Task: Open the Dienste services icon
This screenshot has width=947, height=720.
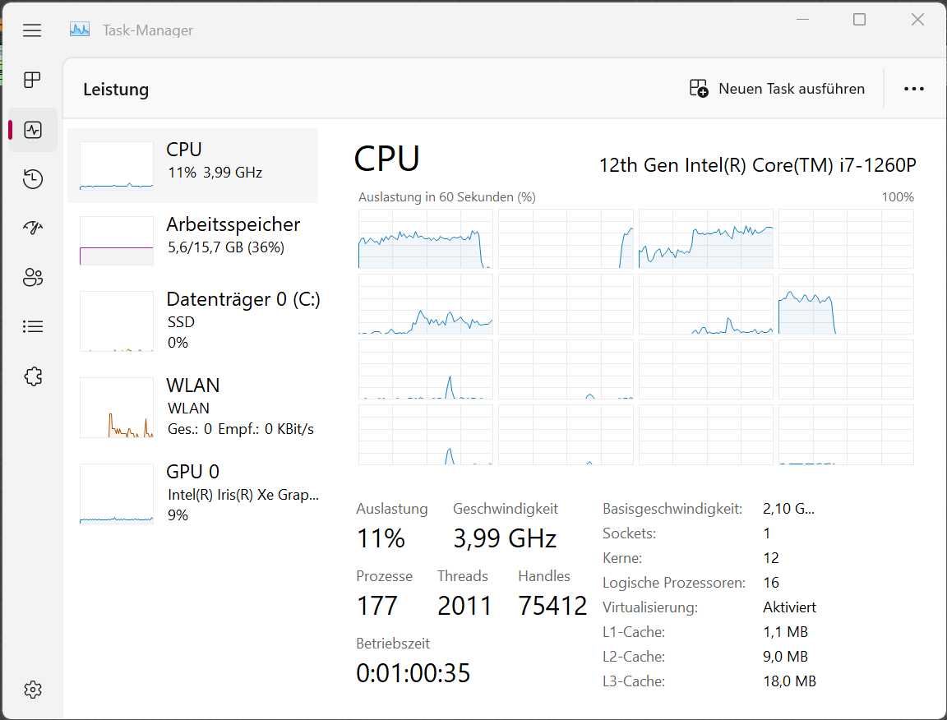Action: tap(32, 376)
